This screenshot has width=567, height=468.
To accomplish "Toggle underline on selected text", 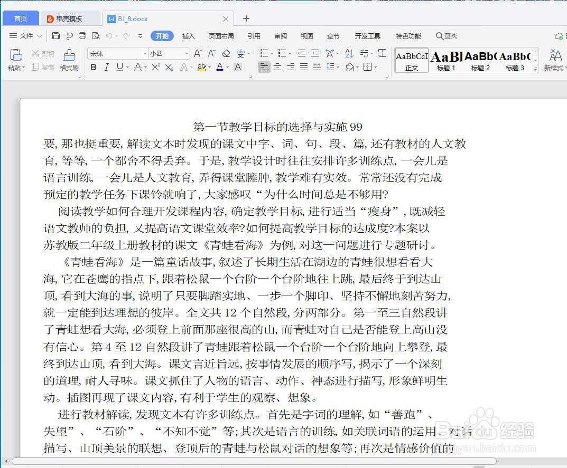I will click(121, 66).
